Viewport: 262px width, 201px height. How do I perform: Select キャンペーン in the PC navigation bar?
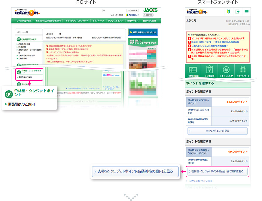(x=98, y=21)
